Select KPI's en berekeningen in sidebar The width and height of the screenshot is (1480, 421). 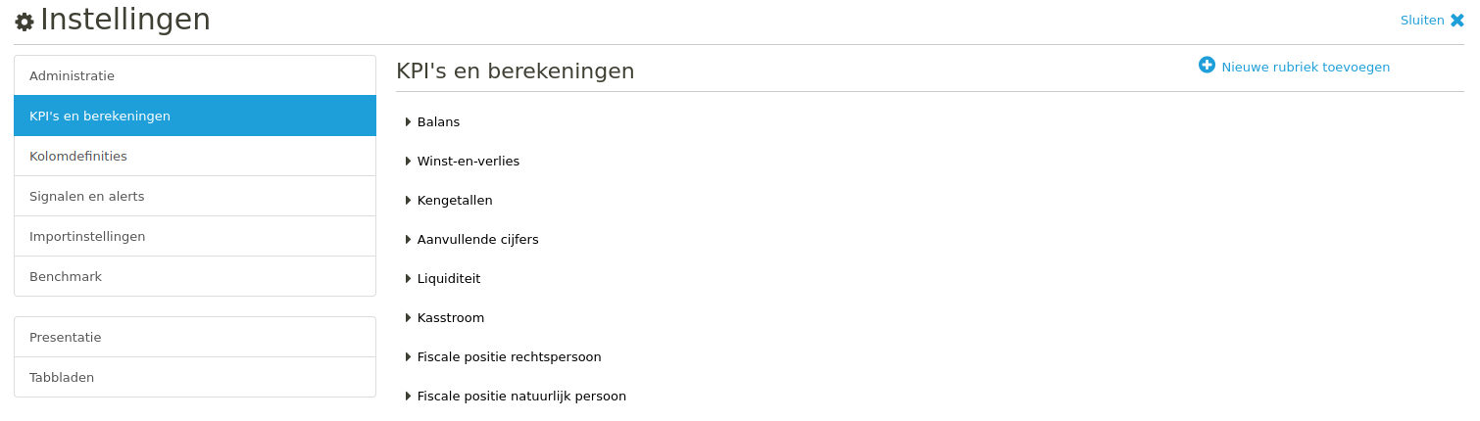pos(195,116)
